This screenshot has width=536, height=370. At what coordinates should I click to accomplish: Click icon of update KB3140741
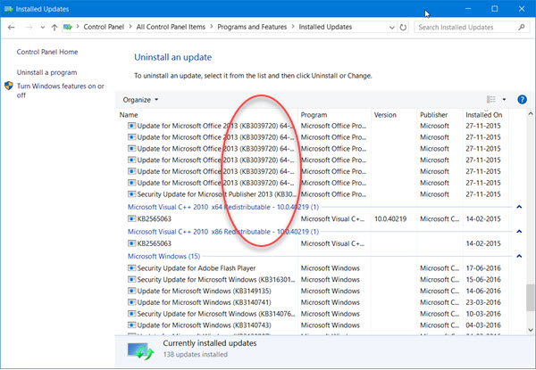pos(131,302)
